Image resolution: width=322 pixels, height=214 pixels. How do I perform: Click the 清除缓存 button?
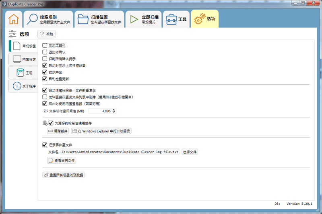point(58,131)
